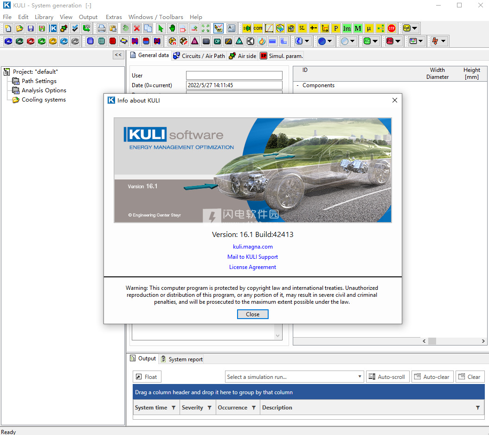Screen dimensions: 489x435
Task: Click the Mail to KULI Support link
Action: click(252, 257)
